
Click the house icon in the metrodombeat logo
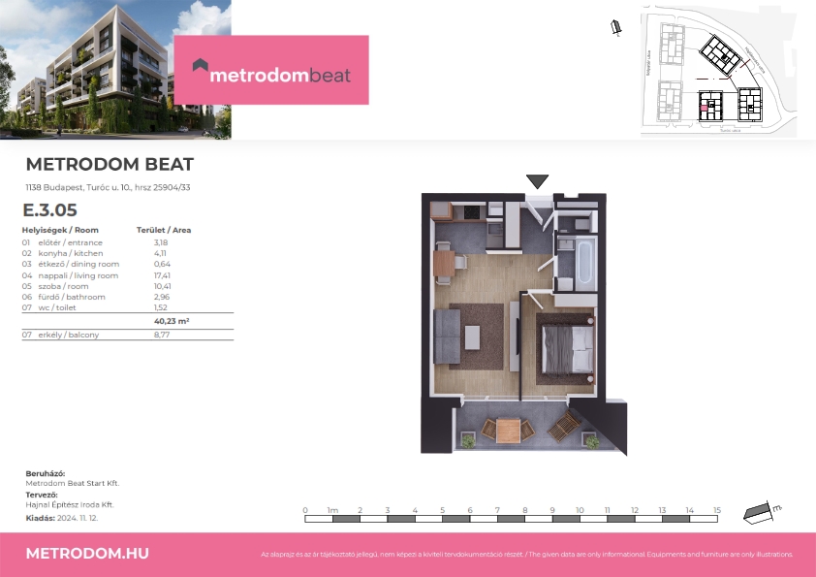(201, 65)
